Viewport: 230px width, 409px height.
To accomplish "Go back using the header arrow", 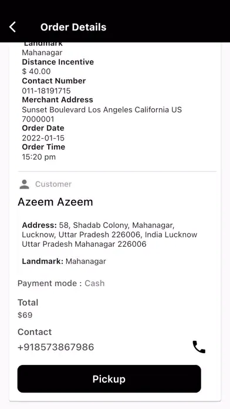I will [12, 27].
